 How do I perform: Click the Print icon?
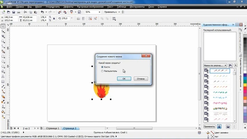click(19, 12)
